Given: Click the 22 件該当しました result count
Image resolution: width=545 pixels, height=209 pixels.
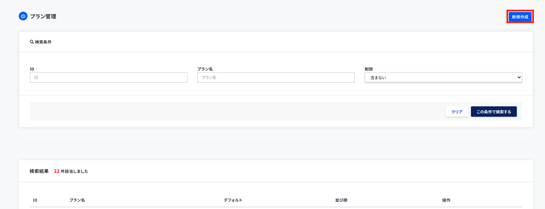Looking at the screenshot, I should [71, 171].
